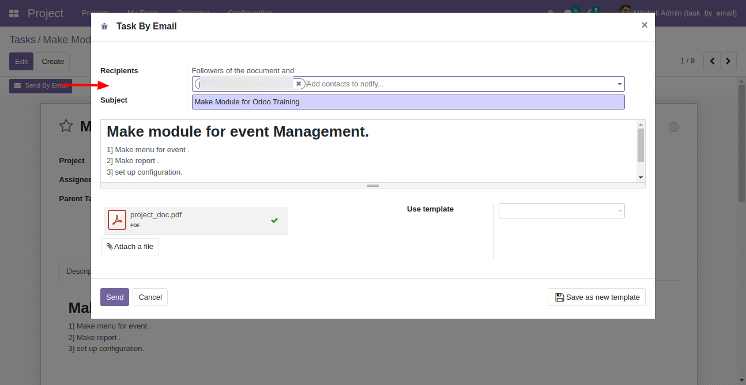Click the email body scrollbar thumb
Viewport: 746px width, 385px height.
coord(640,145)
